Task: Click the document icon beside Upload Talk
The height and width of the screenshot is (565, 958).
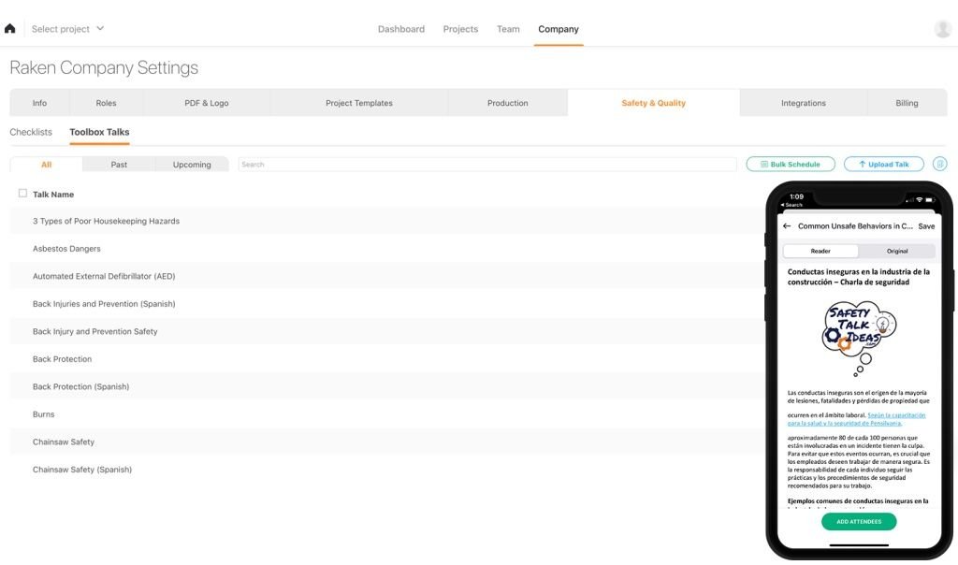Action: pos(939,165)
